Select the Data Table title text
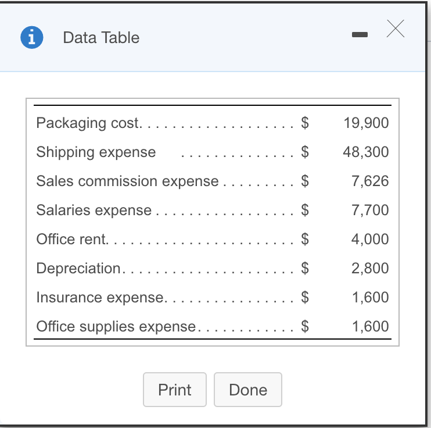 (x=101, y=37)
